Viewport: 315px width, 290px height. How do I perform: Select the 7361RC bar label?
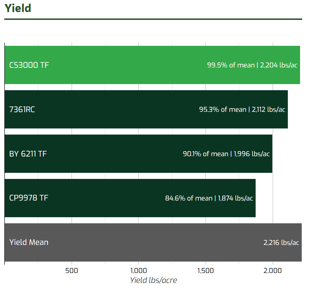22,109
